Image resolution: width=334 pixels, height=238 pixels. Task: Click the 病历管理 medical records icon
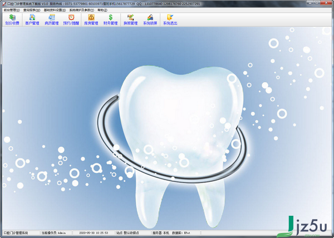coord(51,20)
